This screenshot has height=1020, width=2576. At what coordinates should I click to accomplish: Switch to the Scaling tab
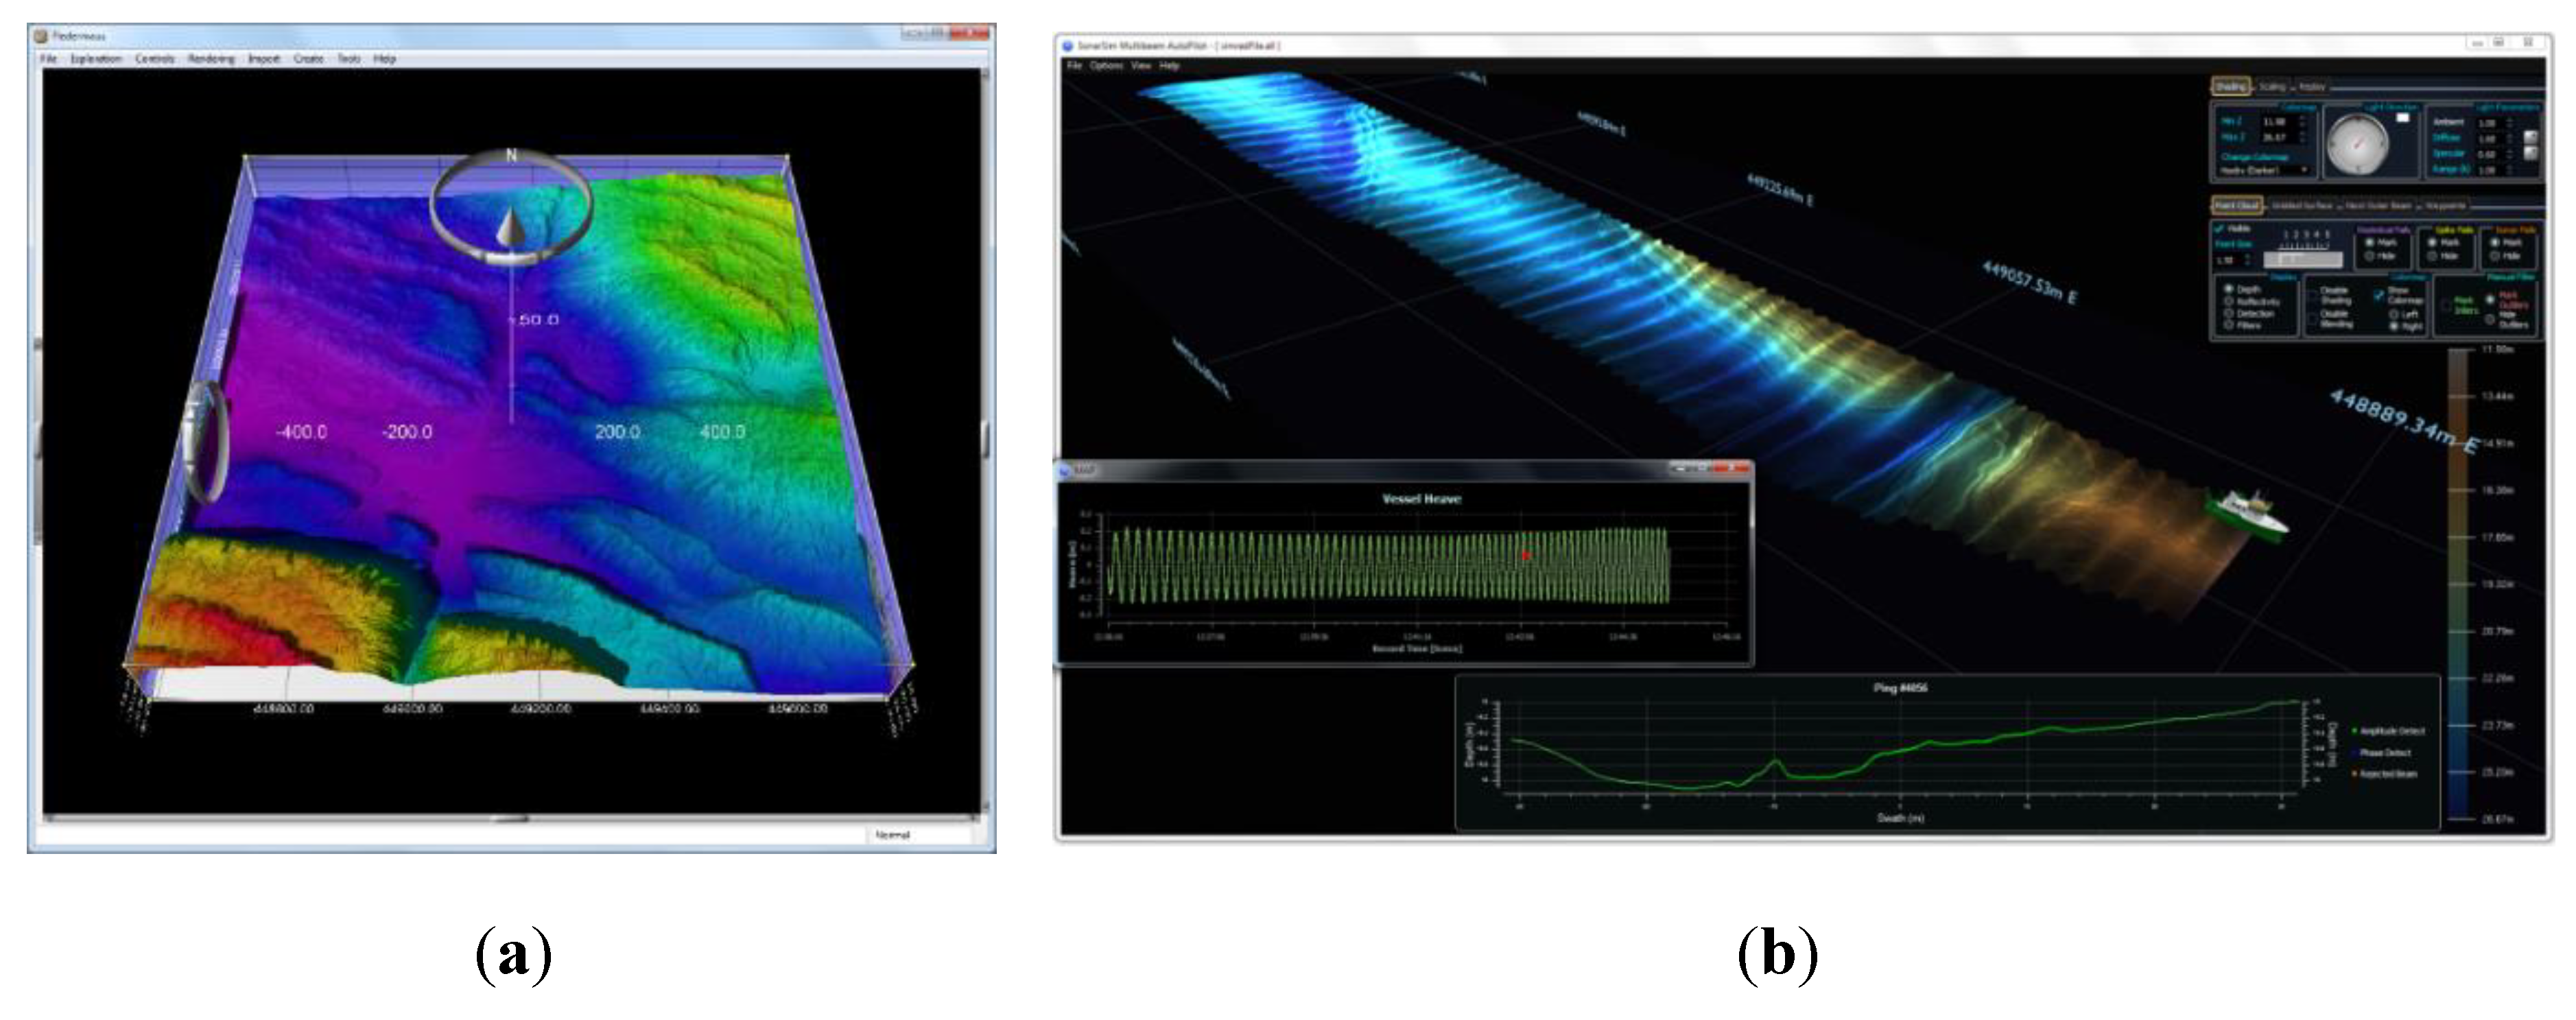pos(2273,87)
